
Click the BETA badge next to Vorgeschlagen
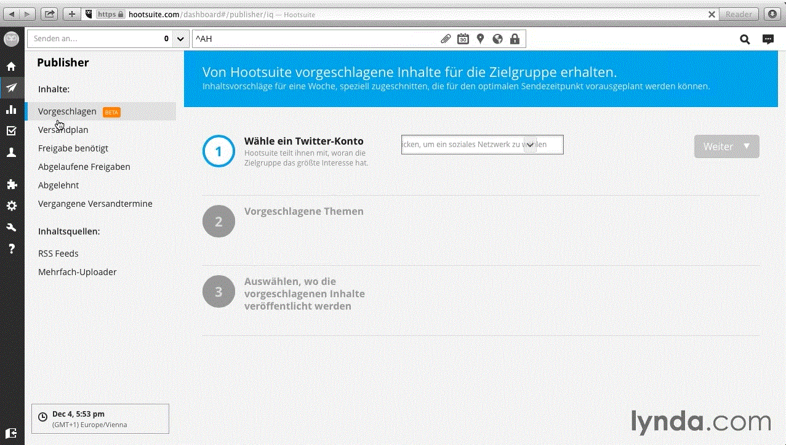pyautogui.click(x=111, y=112)
